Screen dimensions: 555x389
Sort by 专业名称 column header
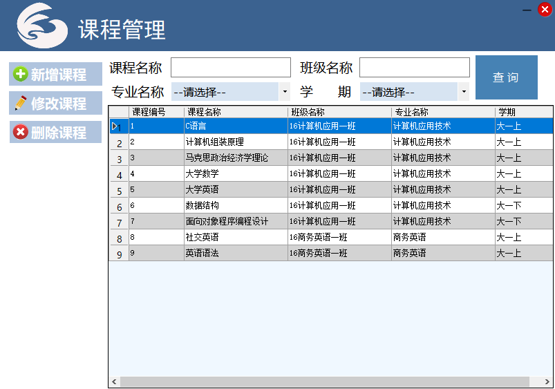click(443, 112)
